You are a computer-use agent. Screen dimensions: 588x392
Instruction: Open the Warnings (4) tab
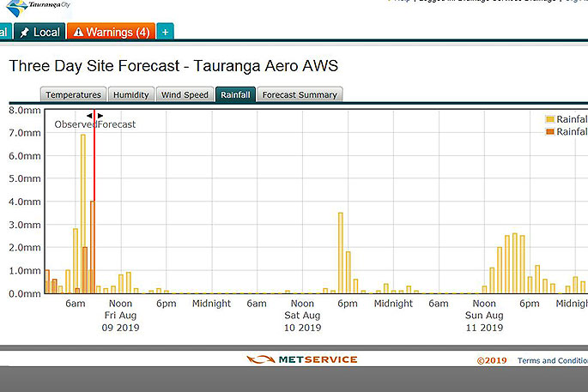(111, 32)
